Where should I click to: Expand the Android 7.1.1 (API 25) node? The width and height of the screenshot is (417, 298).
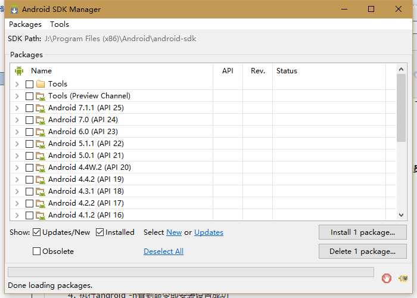[x=17, y=108]
